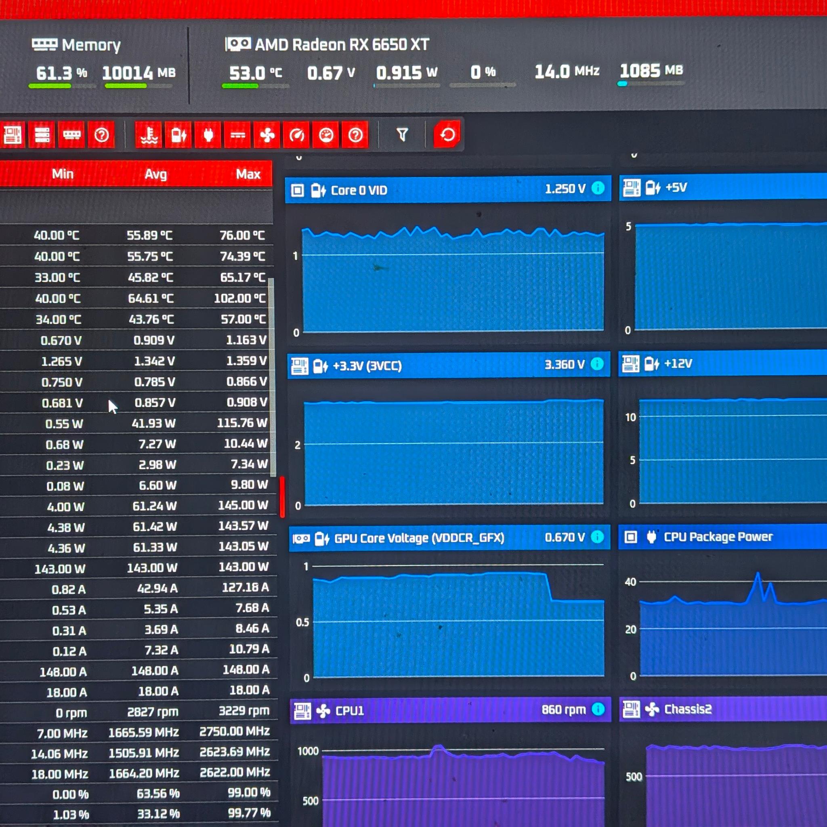Click the Memory module icon in the summary bar
The image size is (827, 827).
coord(44,44)
